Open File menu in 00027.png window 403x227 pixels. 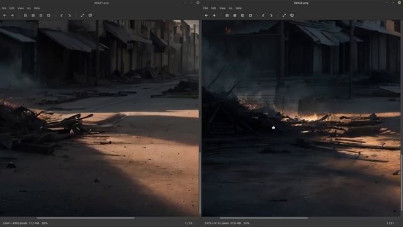point(4,8)
